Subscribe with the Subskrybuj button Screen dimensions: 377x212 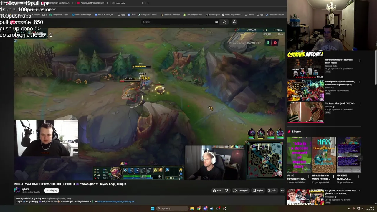point(52,191)
